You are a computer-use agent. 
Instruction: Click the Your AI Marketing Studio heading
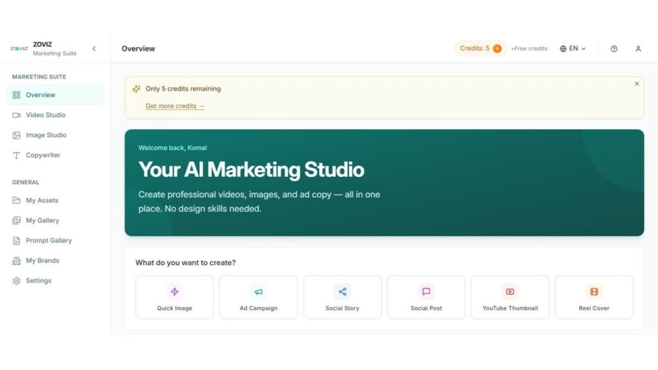[251, 170]
